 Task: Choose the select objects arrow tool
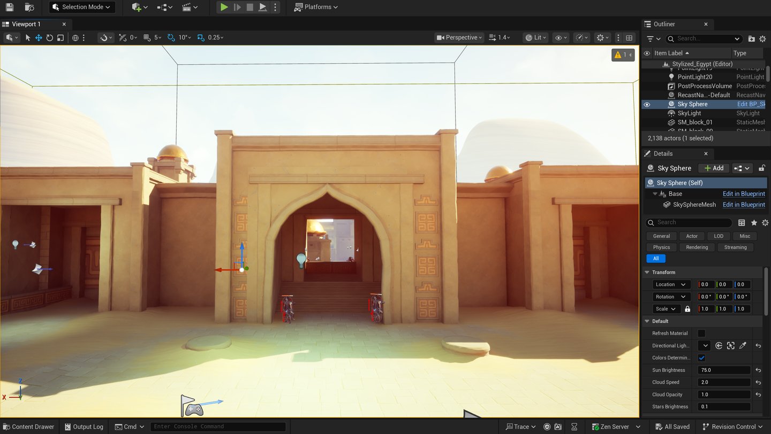coord(28,37)
